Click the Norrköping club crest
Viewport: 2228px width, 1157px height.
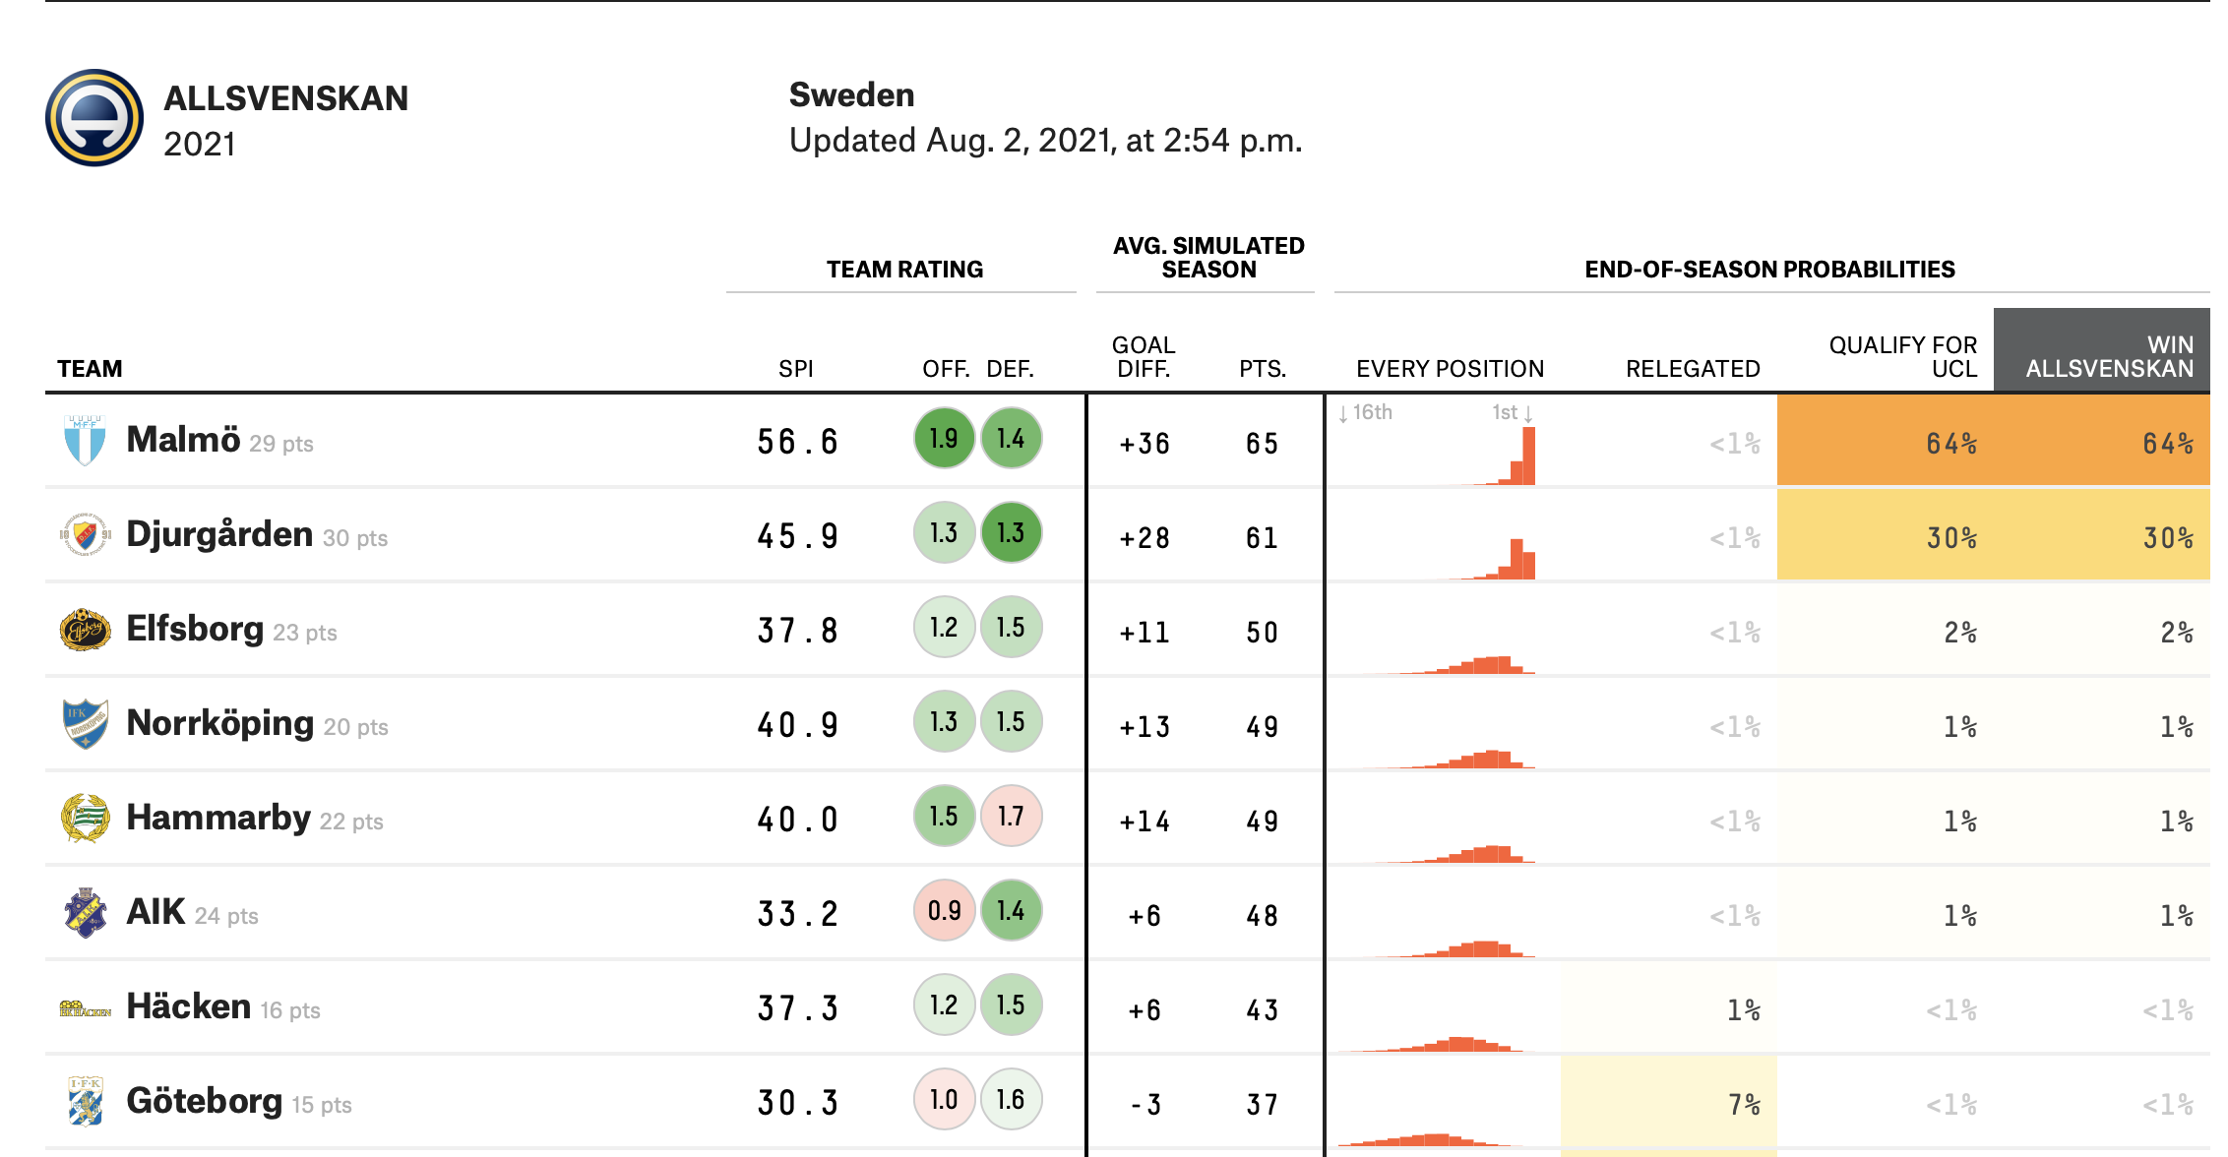tap(85, 723)
